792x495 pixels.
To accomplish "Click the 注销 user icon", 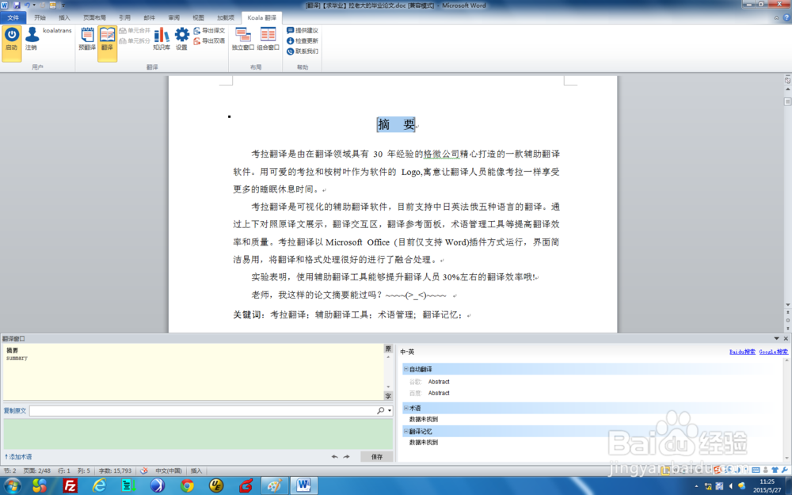I will 32,40.
